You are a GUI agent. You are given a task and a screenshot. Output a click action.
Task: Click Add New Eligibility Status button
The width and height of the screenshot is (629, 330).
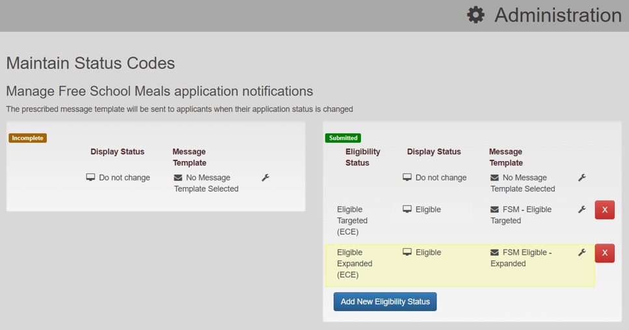click(385, 301)
